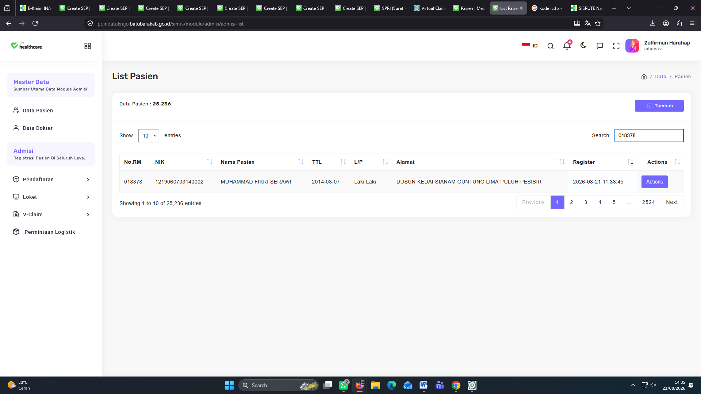Expand the V-Claim menu

click(x=51, y=215)
